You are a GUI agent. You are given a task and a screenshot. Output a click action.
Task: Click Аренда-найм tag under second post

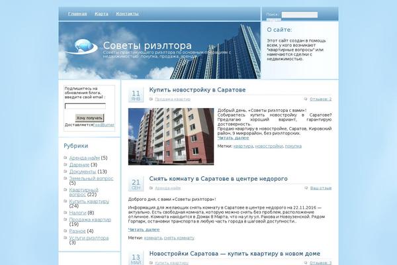coord(167,188)
